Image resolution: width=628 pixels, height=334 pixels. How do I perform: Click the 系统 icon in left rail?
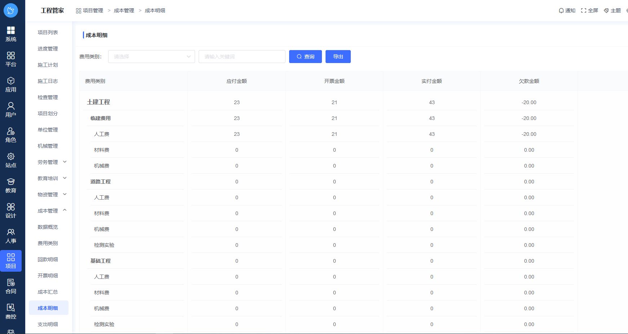[x=11, y=31]
